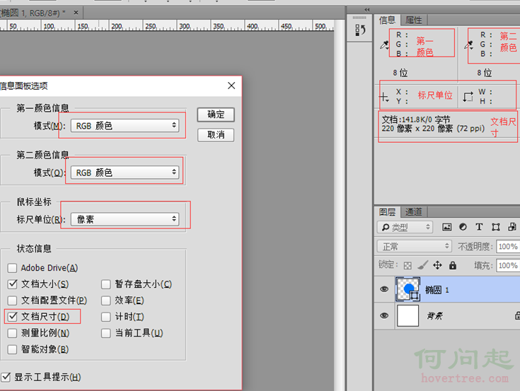Uncheck the 显示工具提示(H) checkbox
The height and width of the screenshot is (391, 520).
coord(6,377)
